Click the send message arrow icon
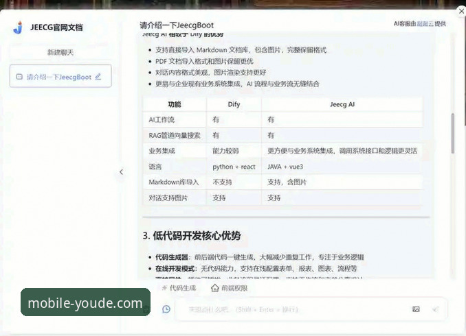This screenshot has height=336, width=466. 435,309
